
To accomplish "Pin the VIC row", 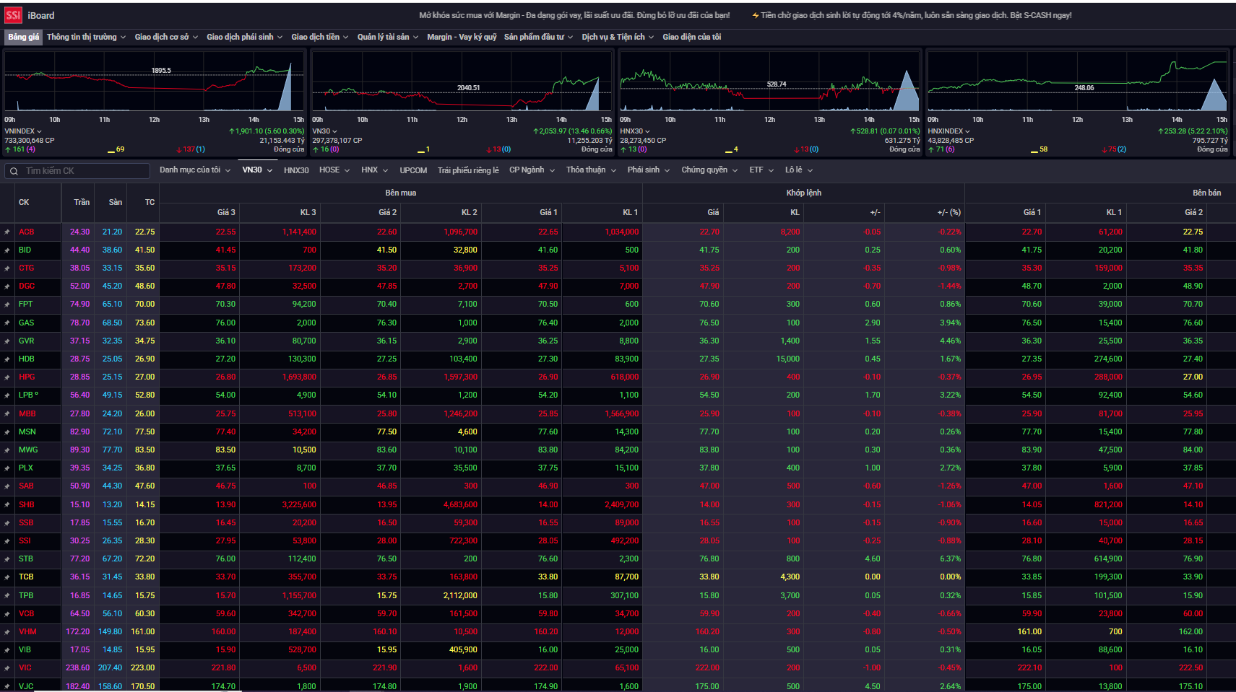I will coord(7,668).
